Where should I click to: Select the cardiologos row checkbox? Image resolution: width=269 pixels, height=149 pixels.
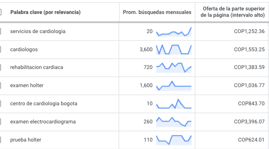click(0, 49)
